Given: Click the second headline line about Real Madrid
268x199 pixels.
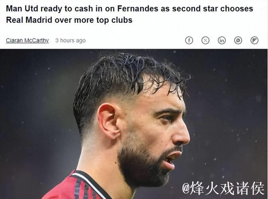Looking at the screenshot, I should pyautogui.click(x=69, y=20).
